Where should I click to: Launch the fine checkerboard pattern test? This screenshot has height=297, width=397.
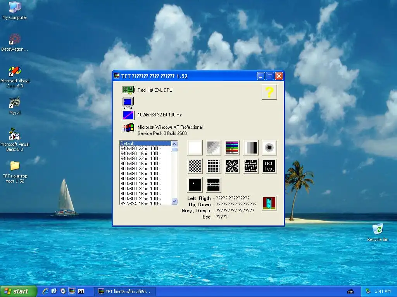pyautogui.click(x=195, y=166)
